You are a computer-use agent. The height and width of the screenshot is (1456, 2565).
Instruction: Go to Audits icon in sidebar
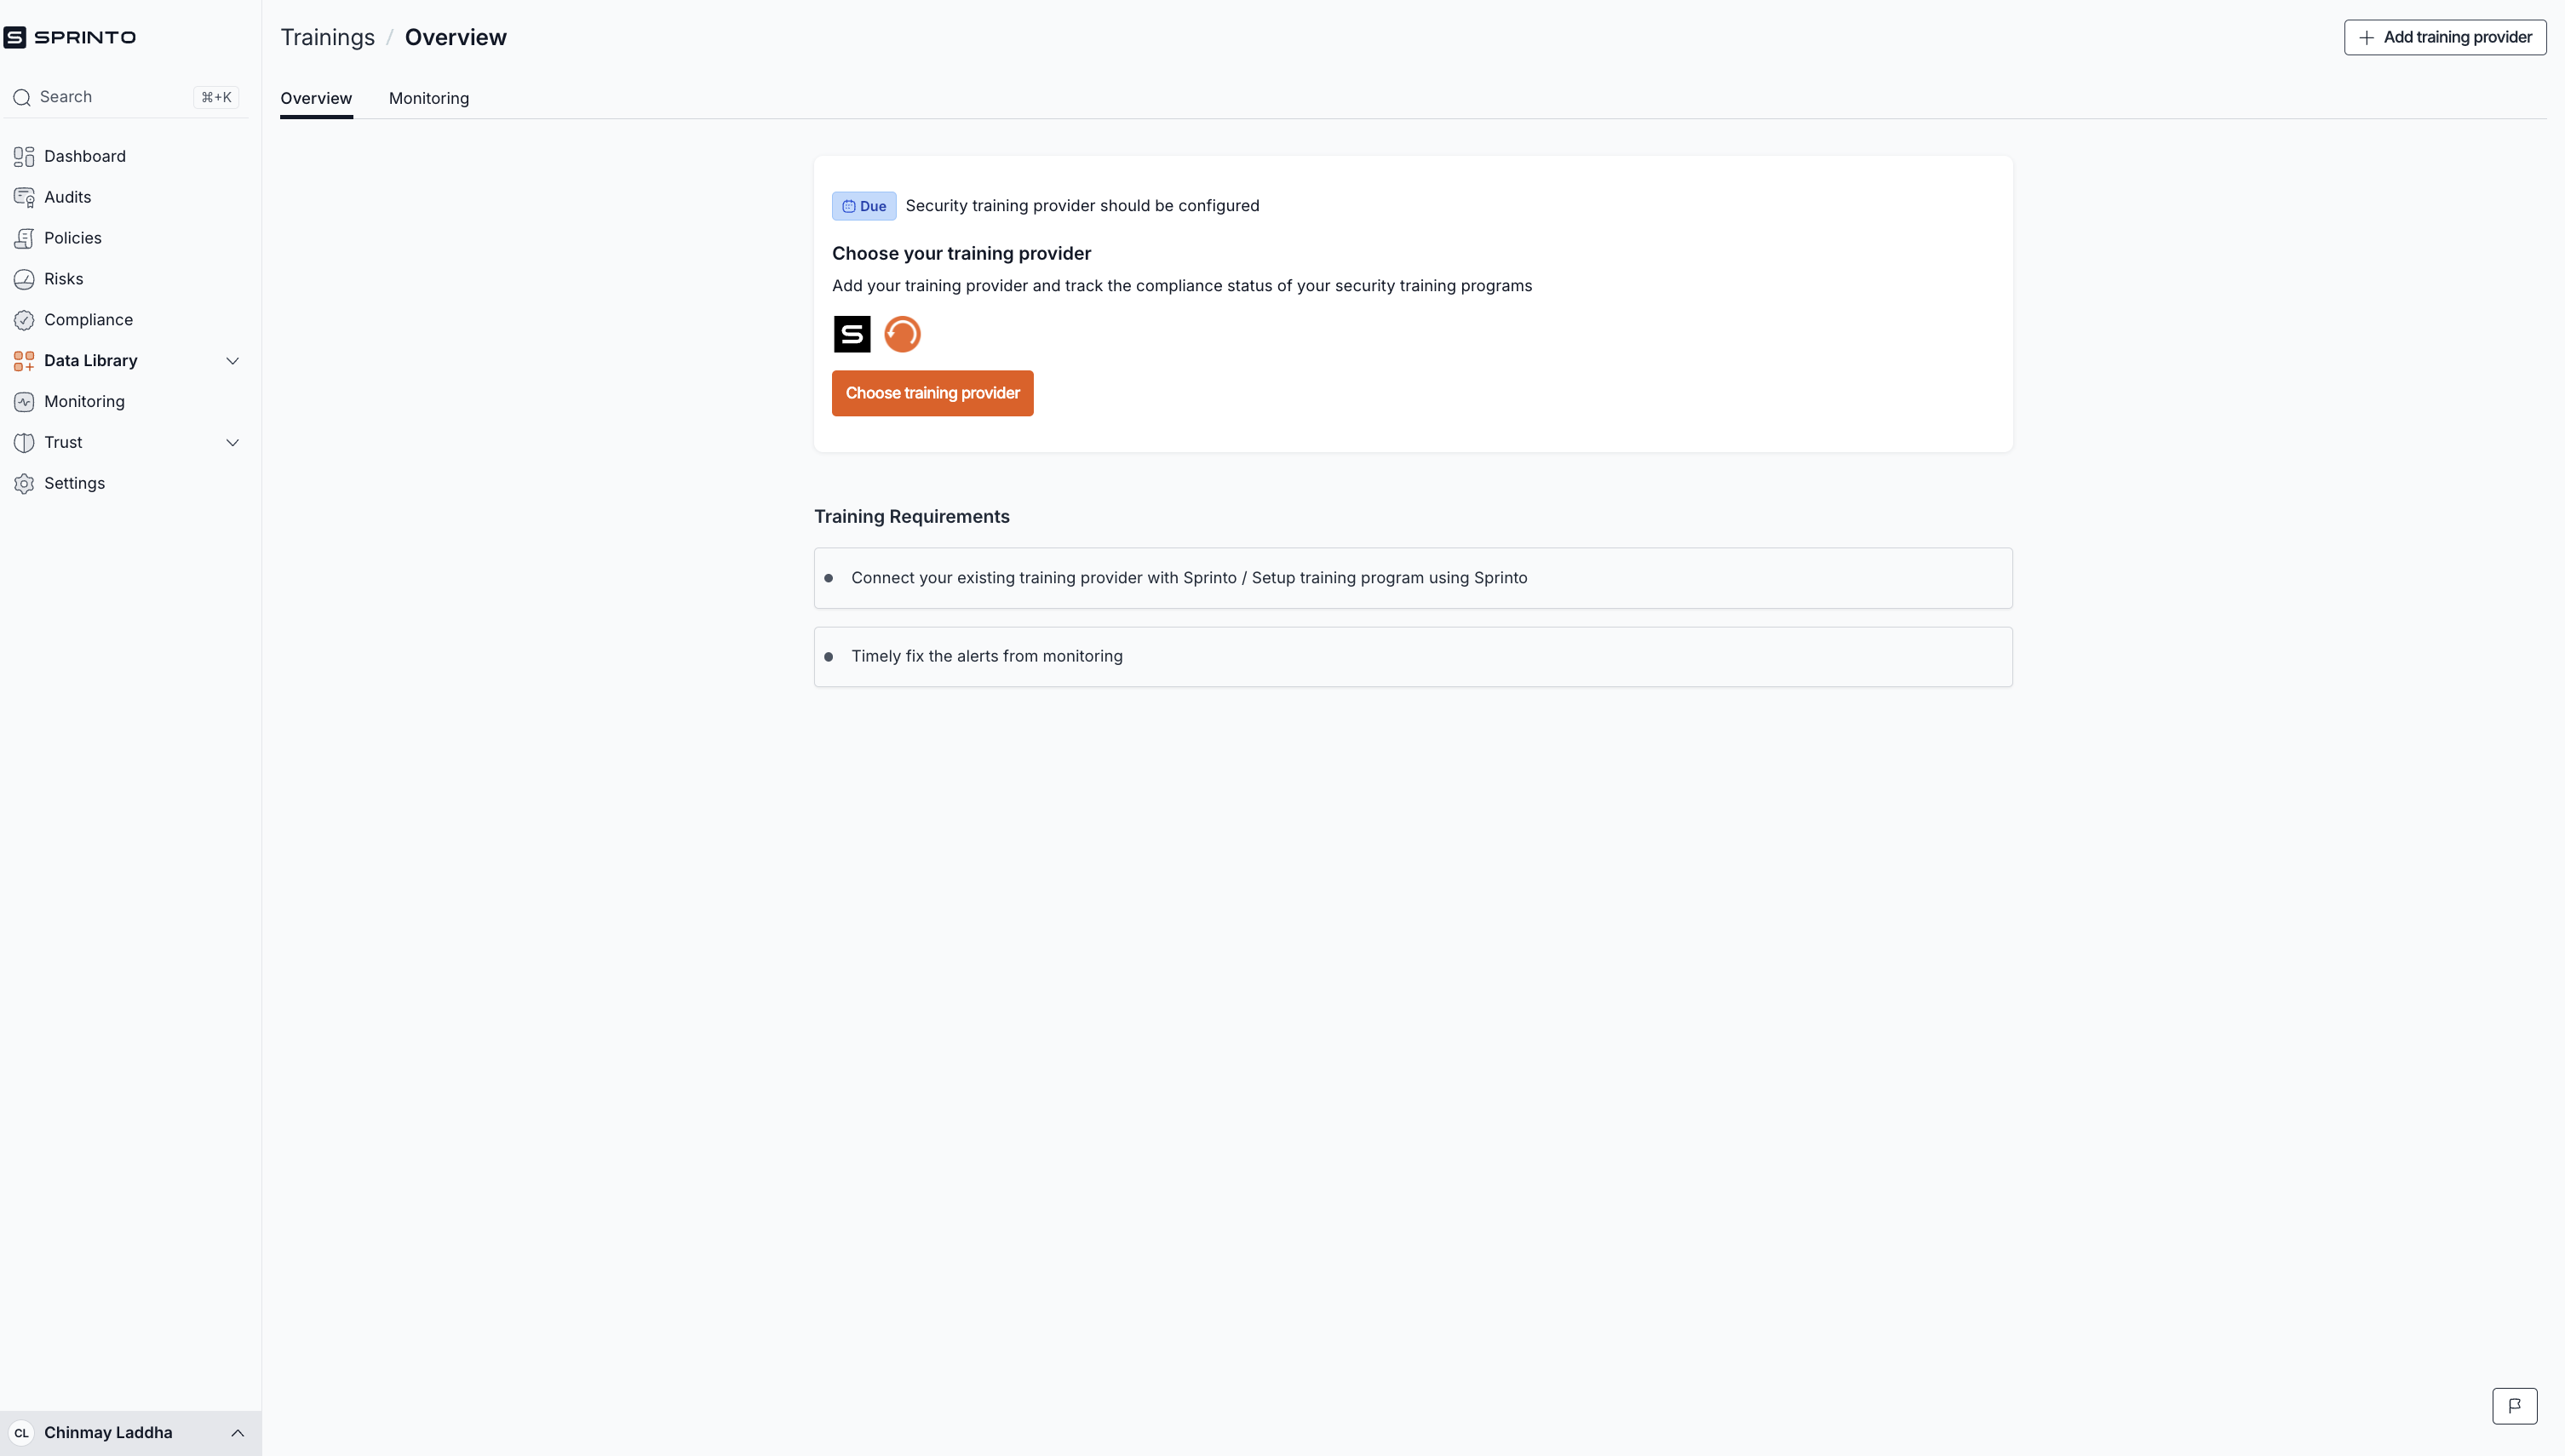click(x=24, y=197)
